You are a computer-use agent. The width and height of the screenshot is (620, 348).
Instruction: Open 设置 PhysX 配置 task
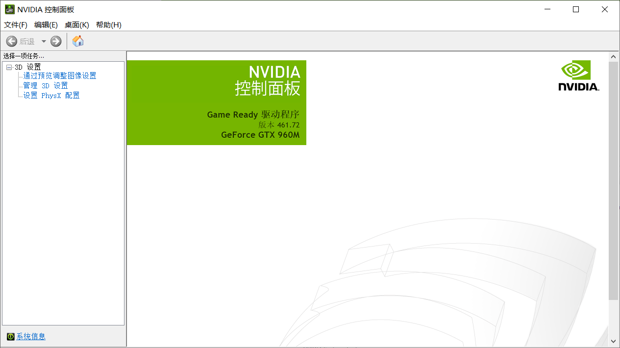click(x=51, y=96)
